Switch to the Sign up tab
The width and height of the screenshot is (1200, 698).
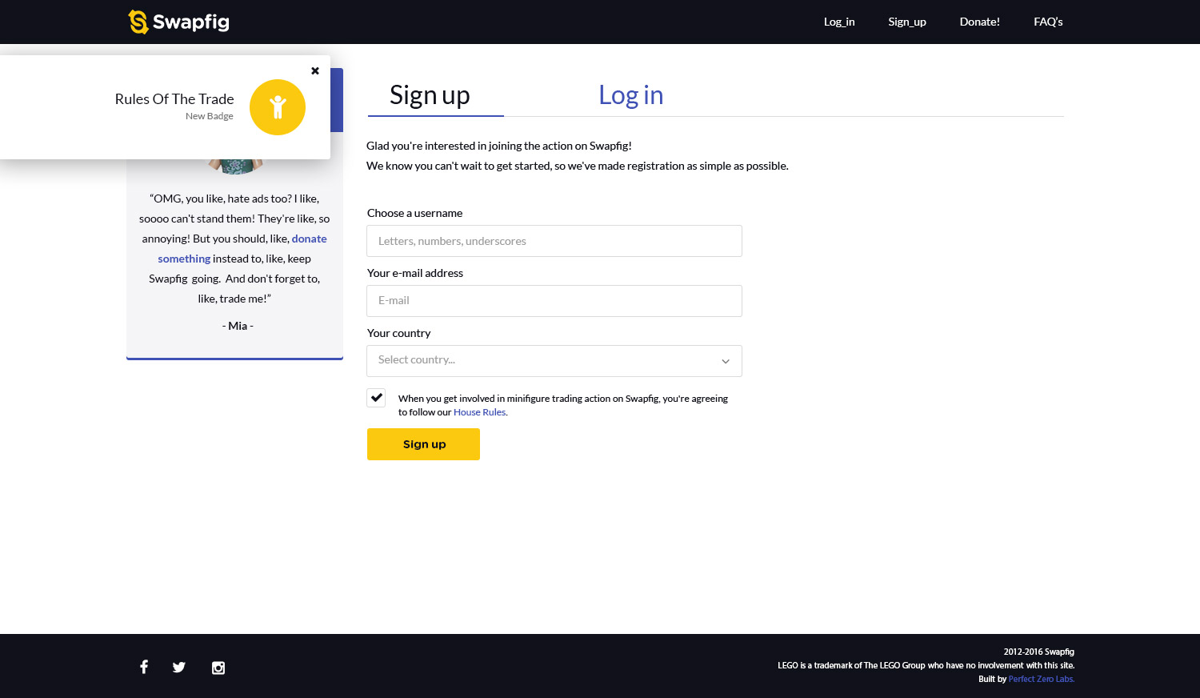tap(430, 95)
